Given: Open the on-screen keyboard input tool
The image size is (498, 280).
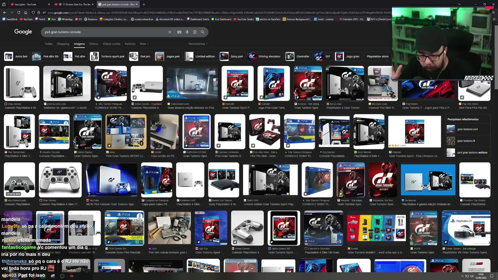Looking at the screenshot, I should 179,32.
